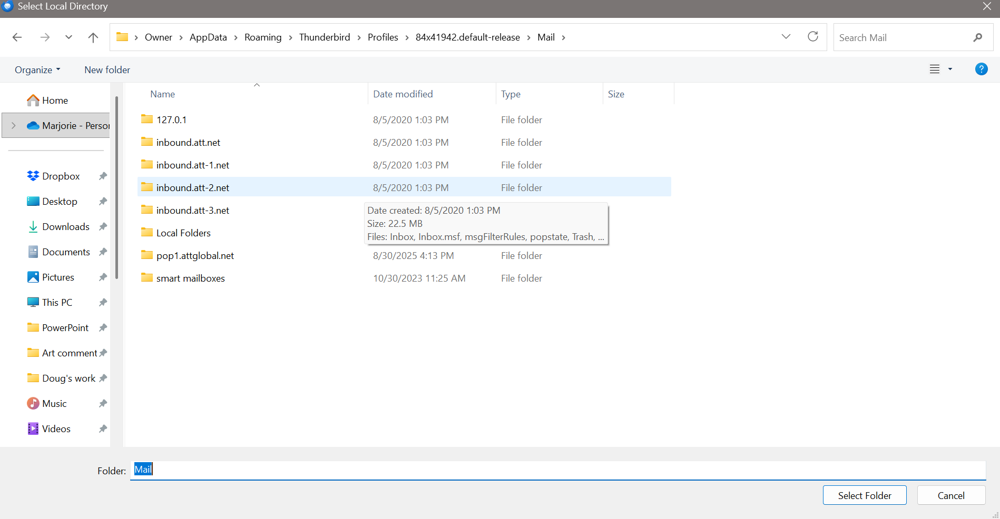
Task: Expand the chevron after Thunderbird in breadcrumb
Action: tap(359, 37)
